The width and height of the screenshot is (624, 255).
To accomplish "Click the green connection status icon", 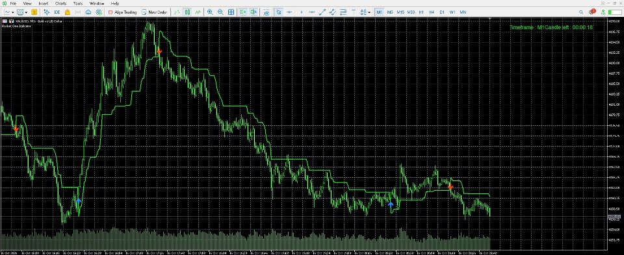I will click(x=603, y=12).
